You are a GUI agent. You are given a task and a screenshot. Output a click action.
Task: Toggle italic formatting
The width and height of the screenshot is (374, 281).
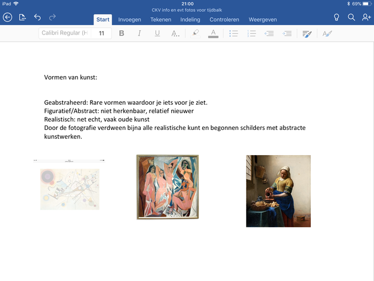click(139, 33)
